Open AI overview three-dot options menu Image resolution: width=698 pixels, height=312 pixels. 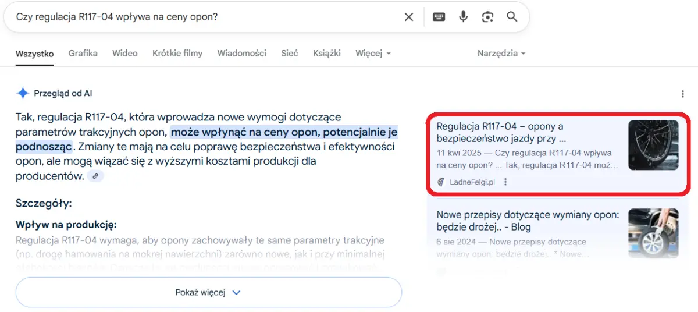point(682,94)
